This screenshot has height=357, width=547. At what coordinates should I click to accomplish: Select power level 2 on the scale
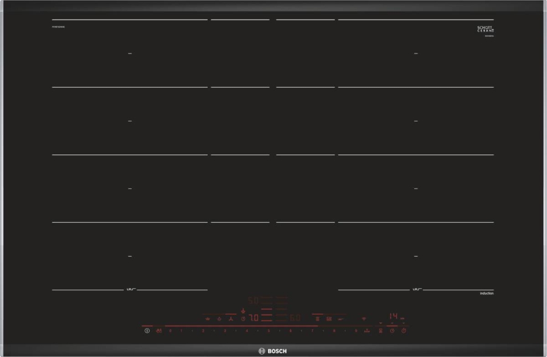tap(203, 331)
